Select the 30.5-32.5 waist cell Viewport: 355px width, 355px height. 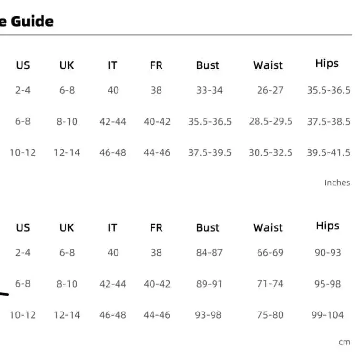270,152
